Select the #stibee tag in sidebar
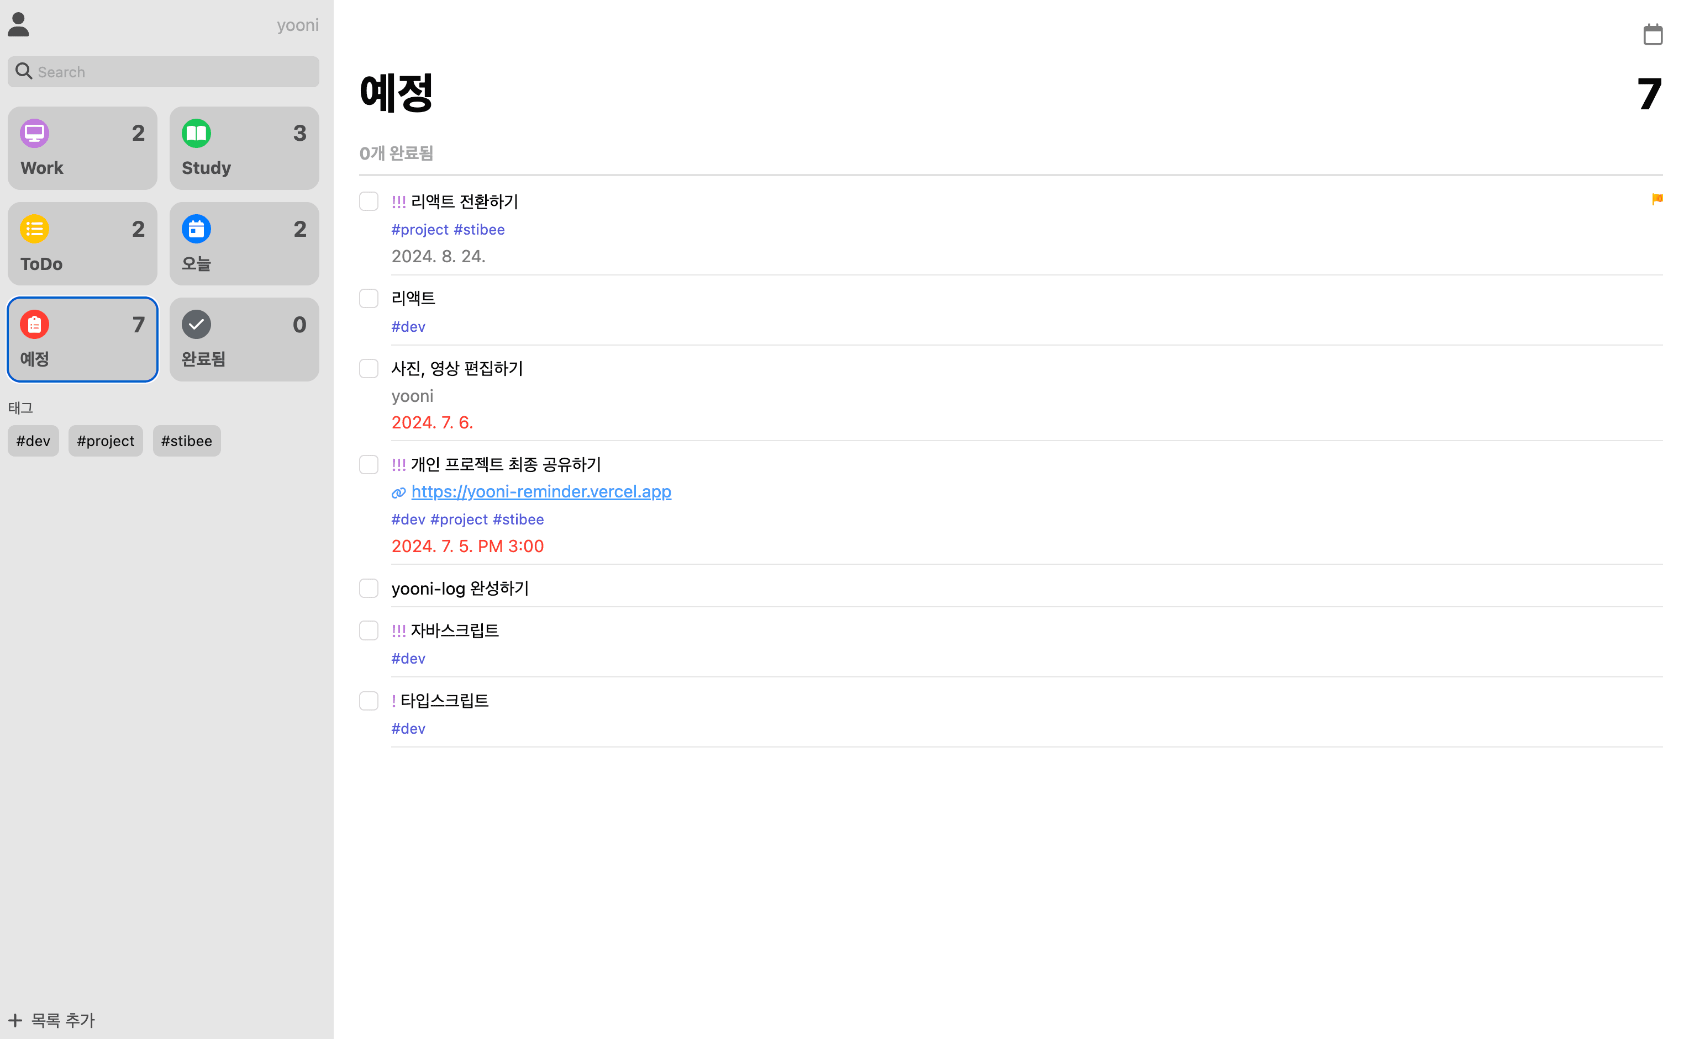 tap(186, 441)
